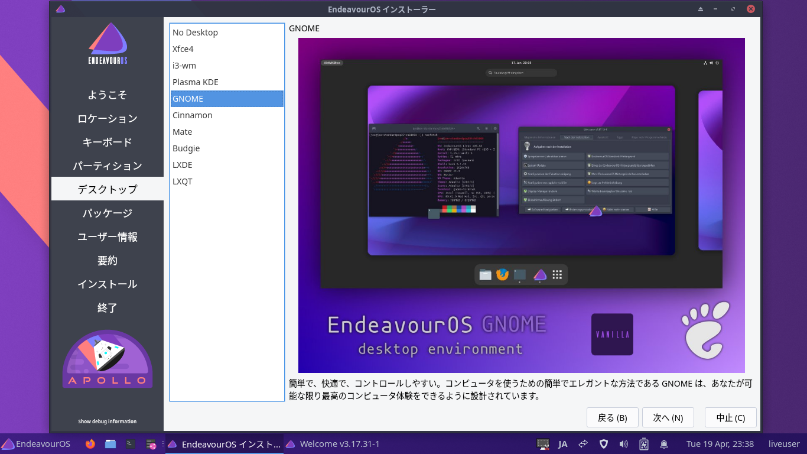Select デスクトップ step in sidebar
This screenshot has width=807, height=454.
108,189
